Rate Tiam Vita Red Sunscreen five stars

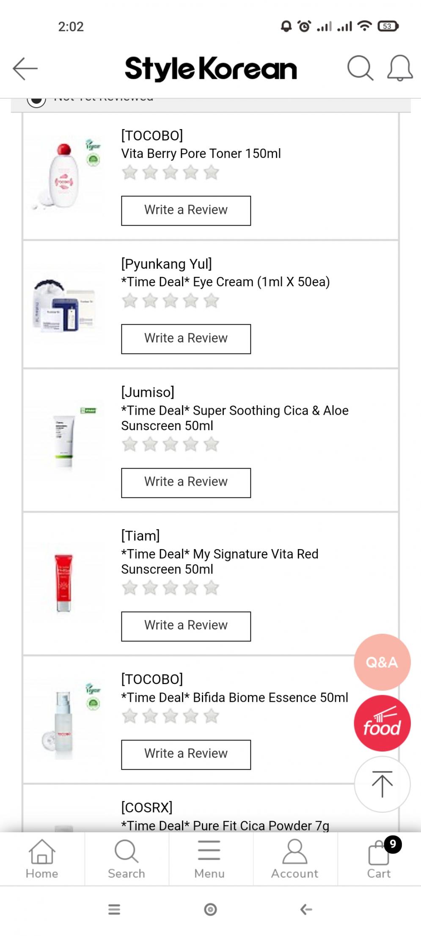click(211, 588)
